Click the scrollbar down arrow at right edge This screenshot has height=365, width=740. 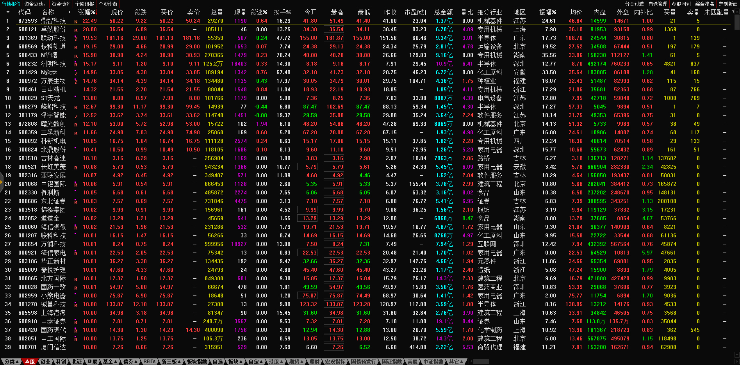[x=737, y=354]
